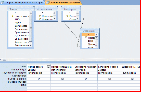Click the «Категории» table-name cell in the grid
Screen dimensions: 141x92
tap(86, 70)
